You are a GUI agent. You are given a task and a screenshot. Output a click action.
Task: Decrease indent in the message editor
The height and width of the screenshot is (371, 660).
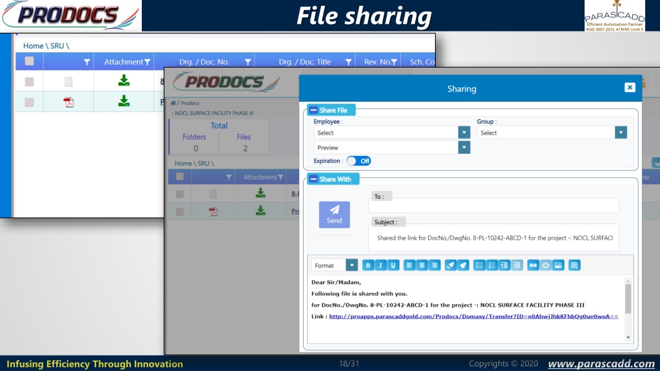tap(517, 265)
